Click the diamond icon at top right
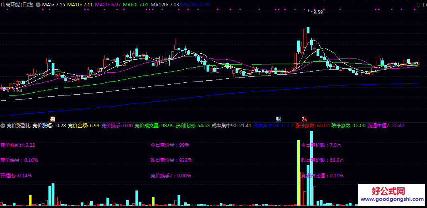This screenshot has width=427, height=208. tap(418, 5)
